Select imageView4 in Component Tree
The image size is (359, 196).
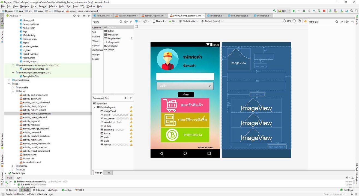point(110,111)
